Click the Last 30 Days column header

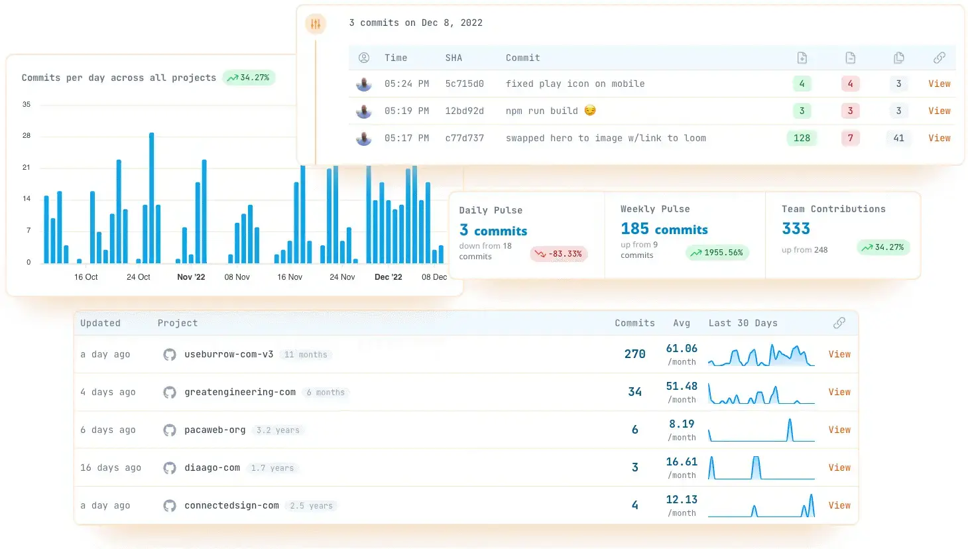[743, 323]
